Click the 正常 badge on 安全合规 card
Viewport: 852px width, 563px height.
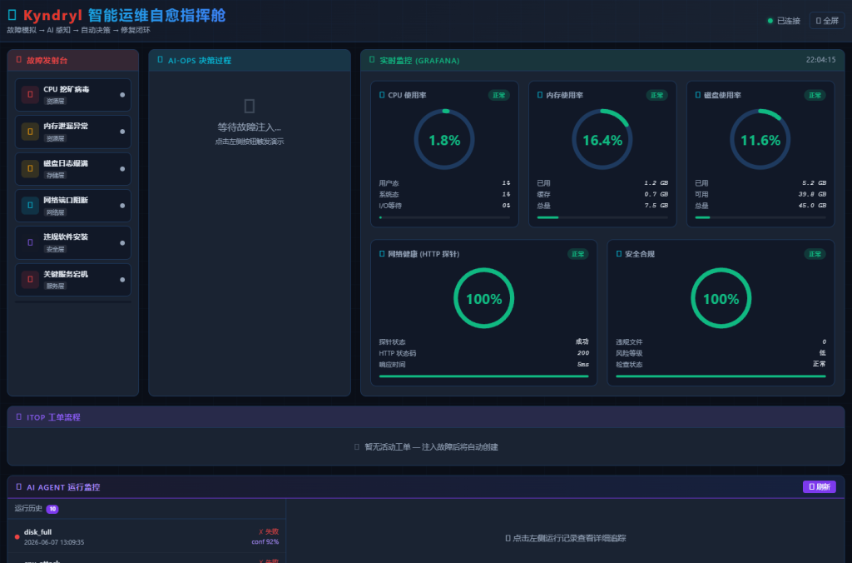coord(815,254)
